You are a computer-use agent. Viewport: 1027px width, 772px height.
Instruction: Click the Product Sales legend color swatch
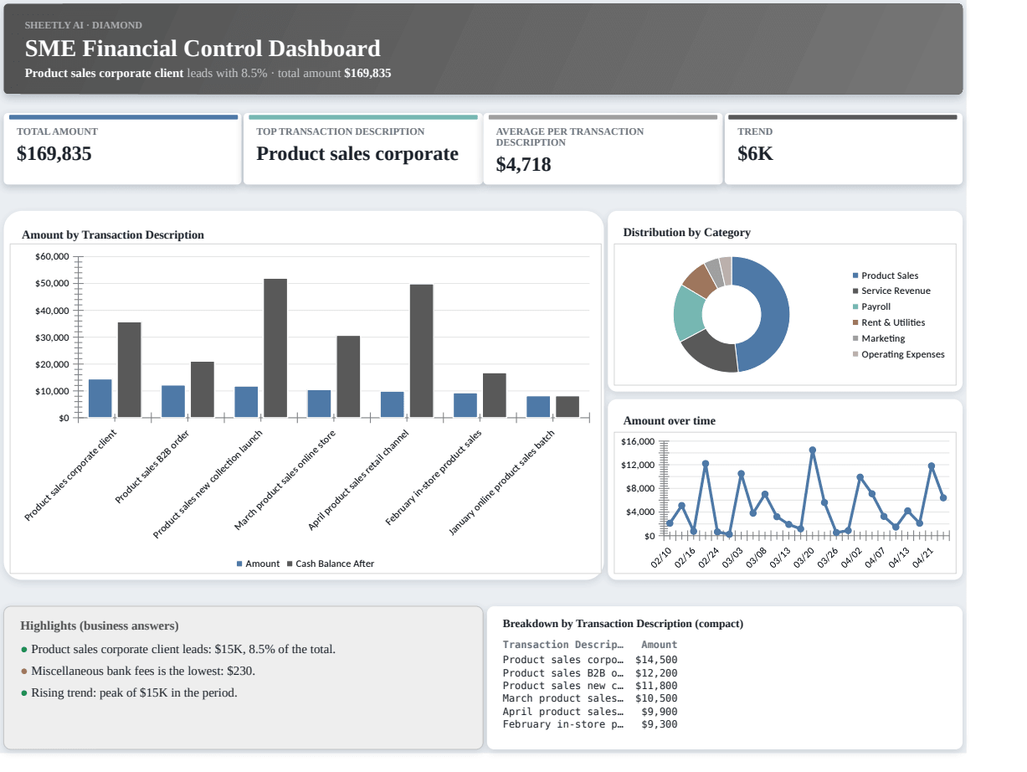[855, 275]
